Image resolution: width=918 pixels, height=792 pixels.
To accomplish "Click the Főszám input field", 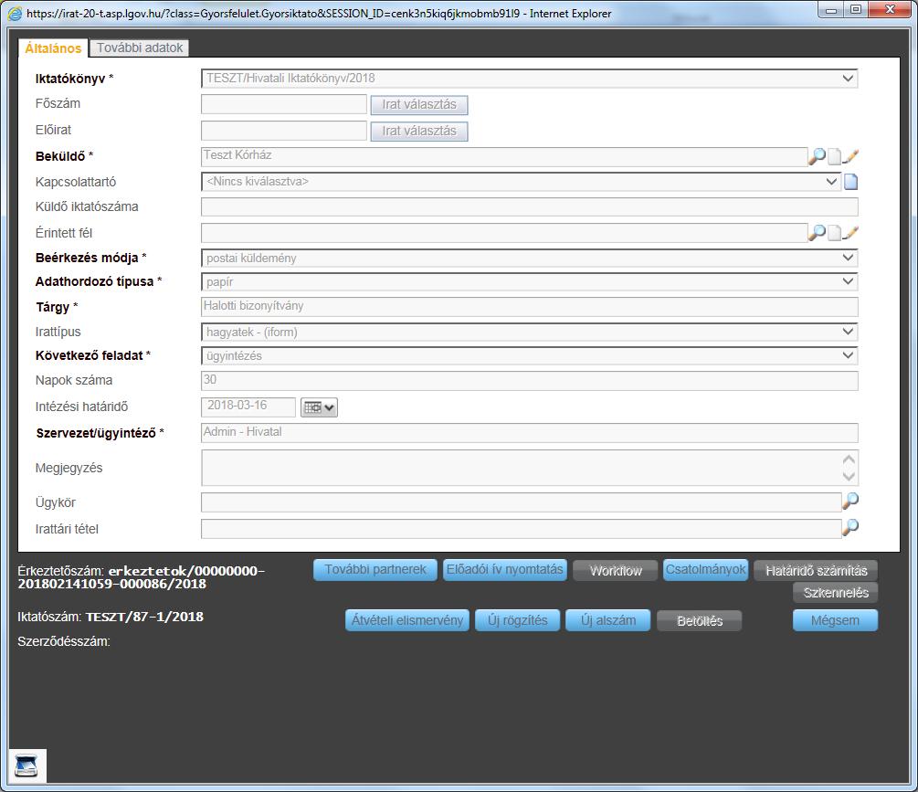I will tap(284, 104).
